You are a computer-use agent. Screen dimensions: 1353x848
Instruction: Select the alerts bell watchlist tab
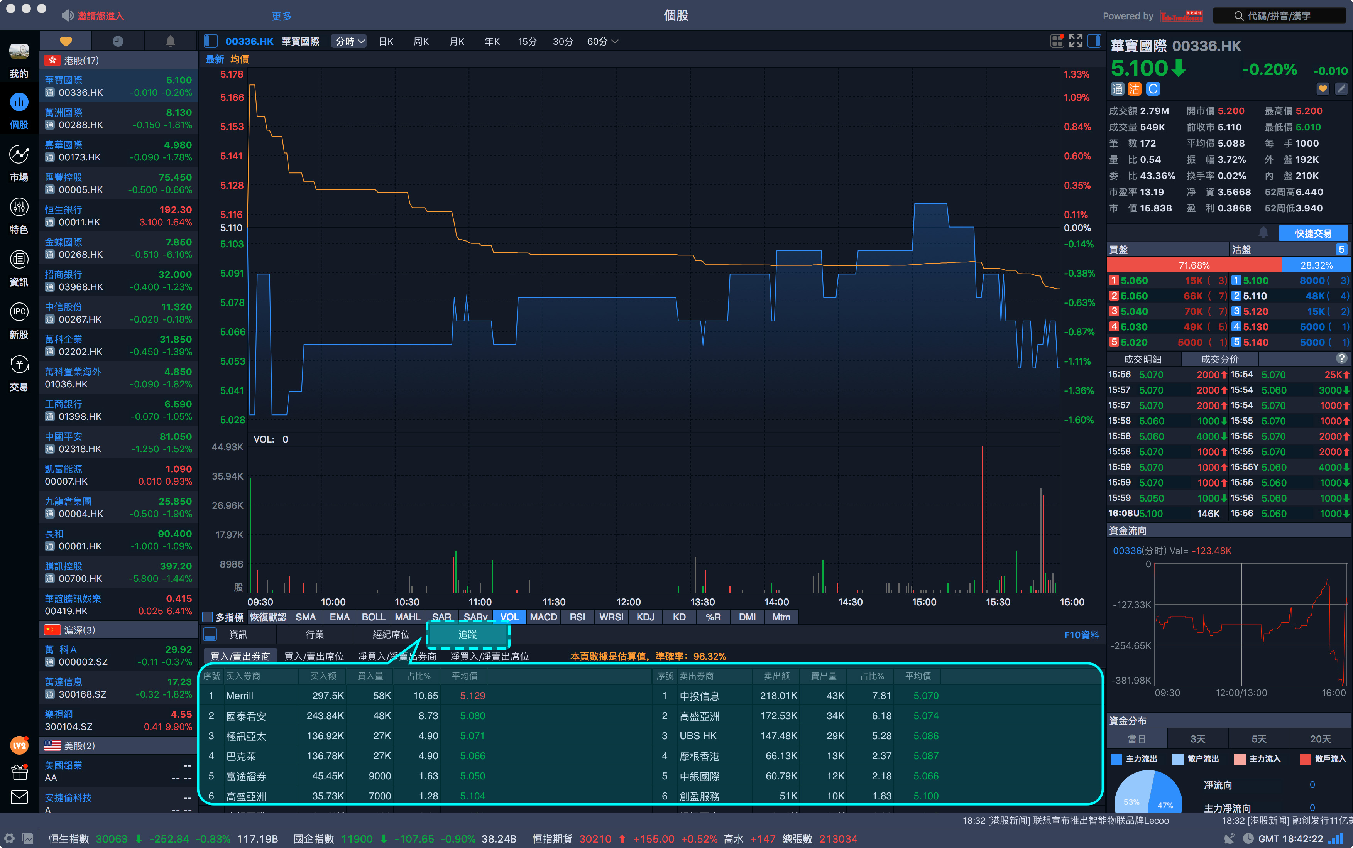click(x=171, y=41)
